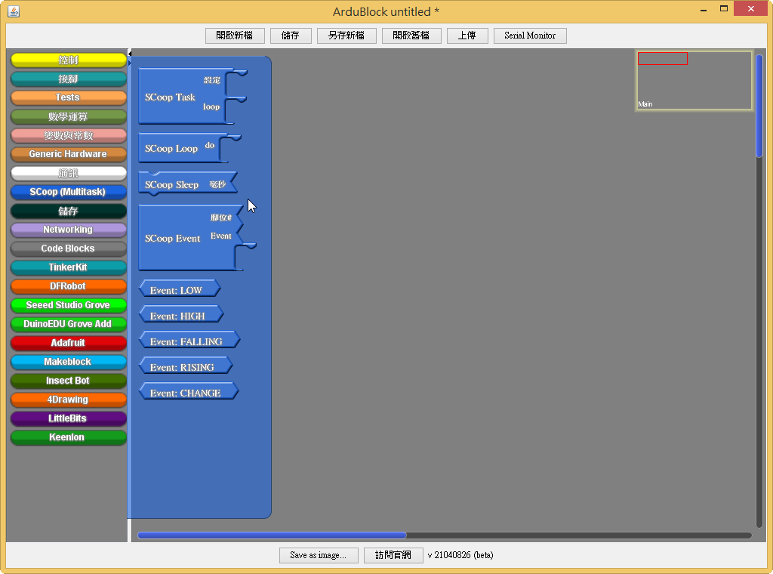The image size is (773, 574).
Task: Visit the official site via 訪問官網
Action: [x=393, y=555]
